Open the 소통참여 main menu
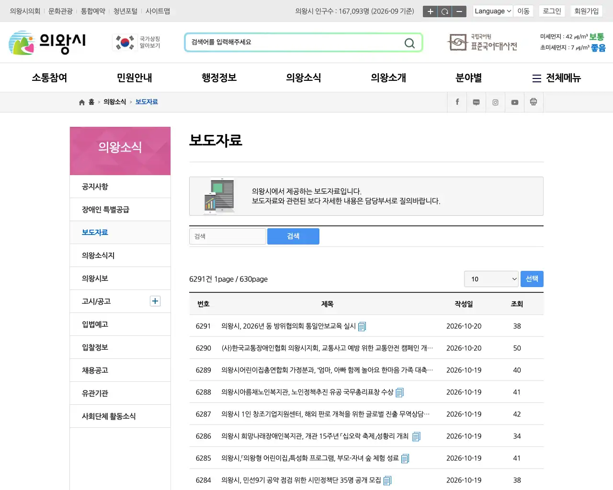Image resolution: width=613 pixels, height=490 pixels. point(49,78)
